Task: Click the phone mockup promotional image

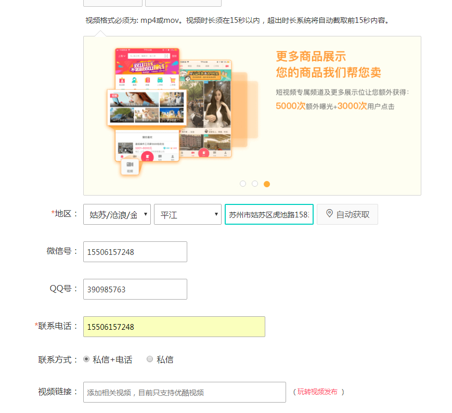Action: [182, 111]
